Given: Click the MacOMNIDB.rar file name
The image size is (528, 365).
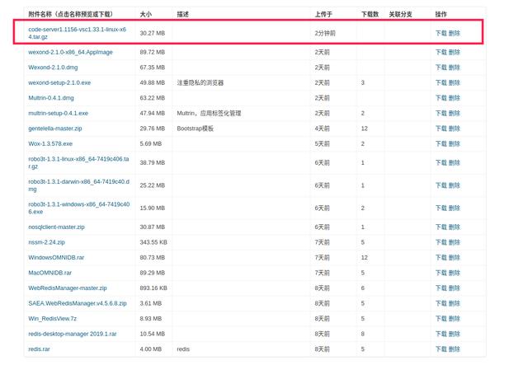Looking at the screenshot, I should click(x=49, y=273).
